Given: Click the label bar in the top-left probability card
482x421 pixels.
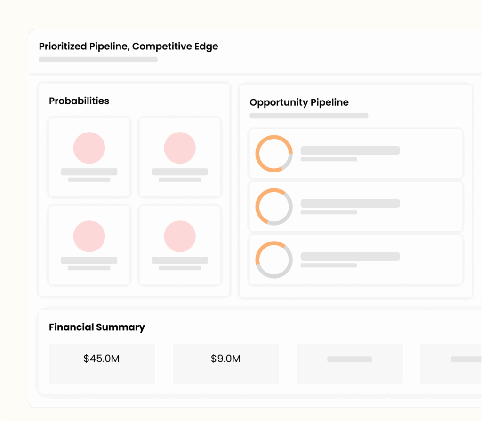Looking at the screenshot, I should coord(89,172).
